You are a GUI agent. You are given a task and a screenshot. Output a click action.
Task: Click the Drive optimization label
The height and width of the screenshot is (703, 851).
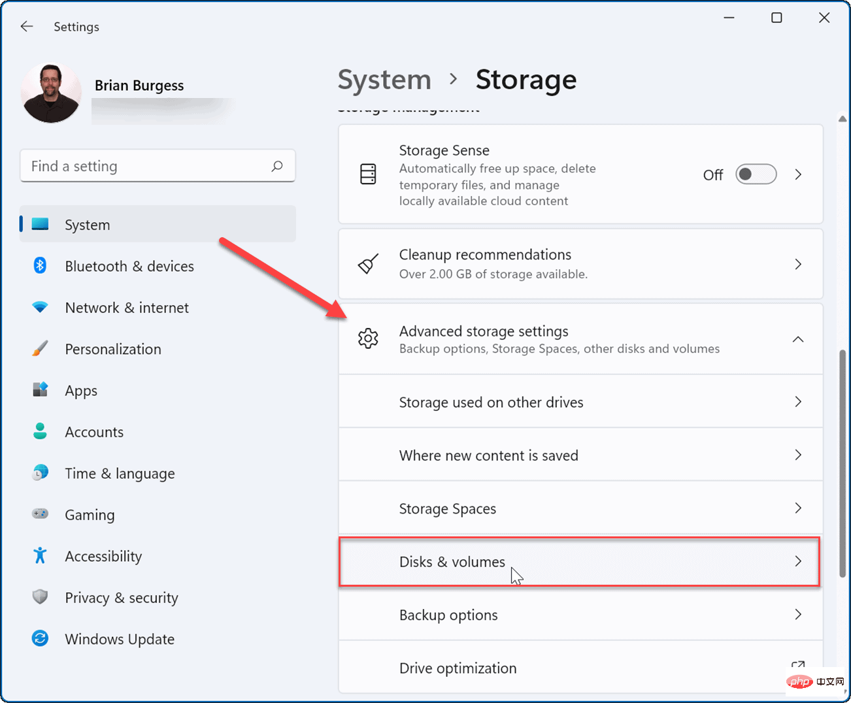tap(458, 668)
